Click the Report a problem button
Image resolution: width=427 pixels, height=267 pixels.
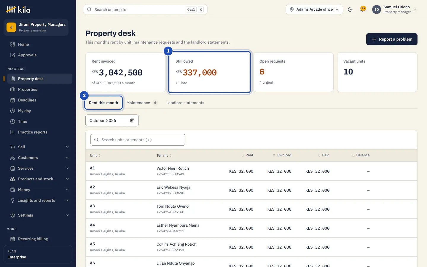(x=392, y=39)
